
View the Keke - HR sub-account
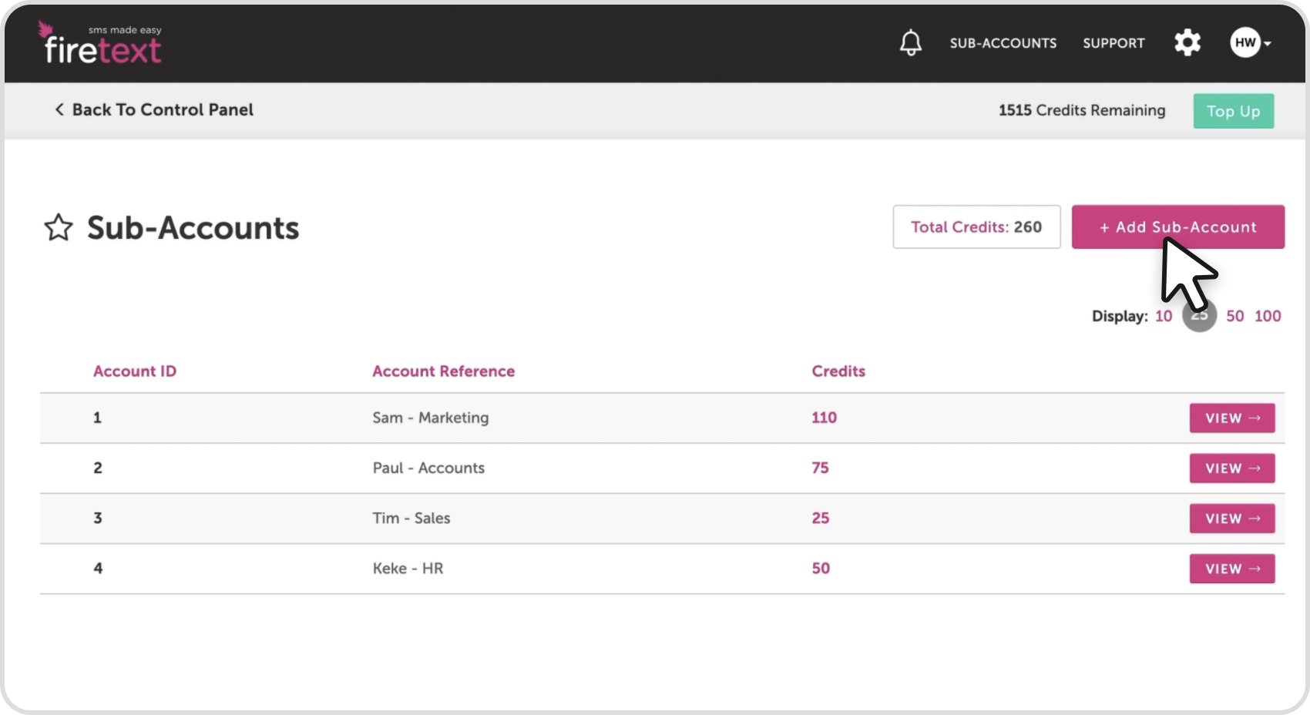point(1231,569)
